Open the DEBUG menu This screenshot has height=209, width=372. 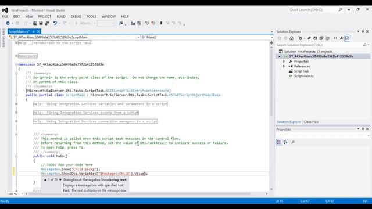click(76, 17)
